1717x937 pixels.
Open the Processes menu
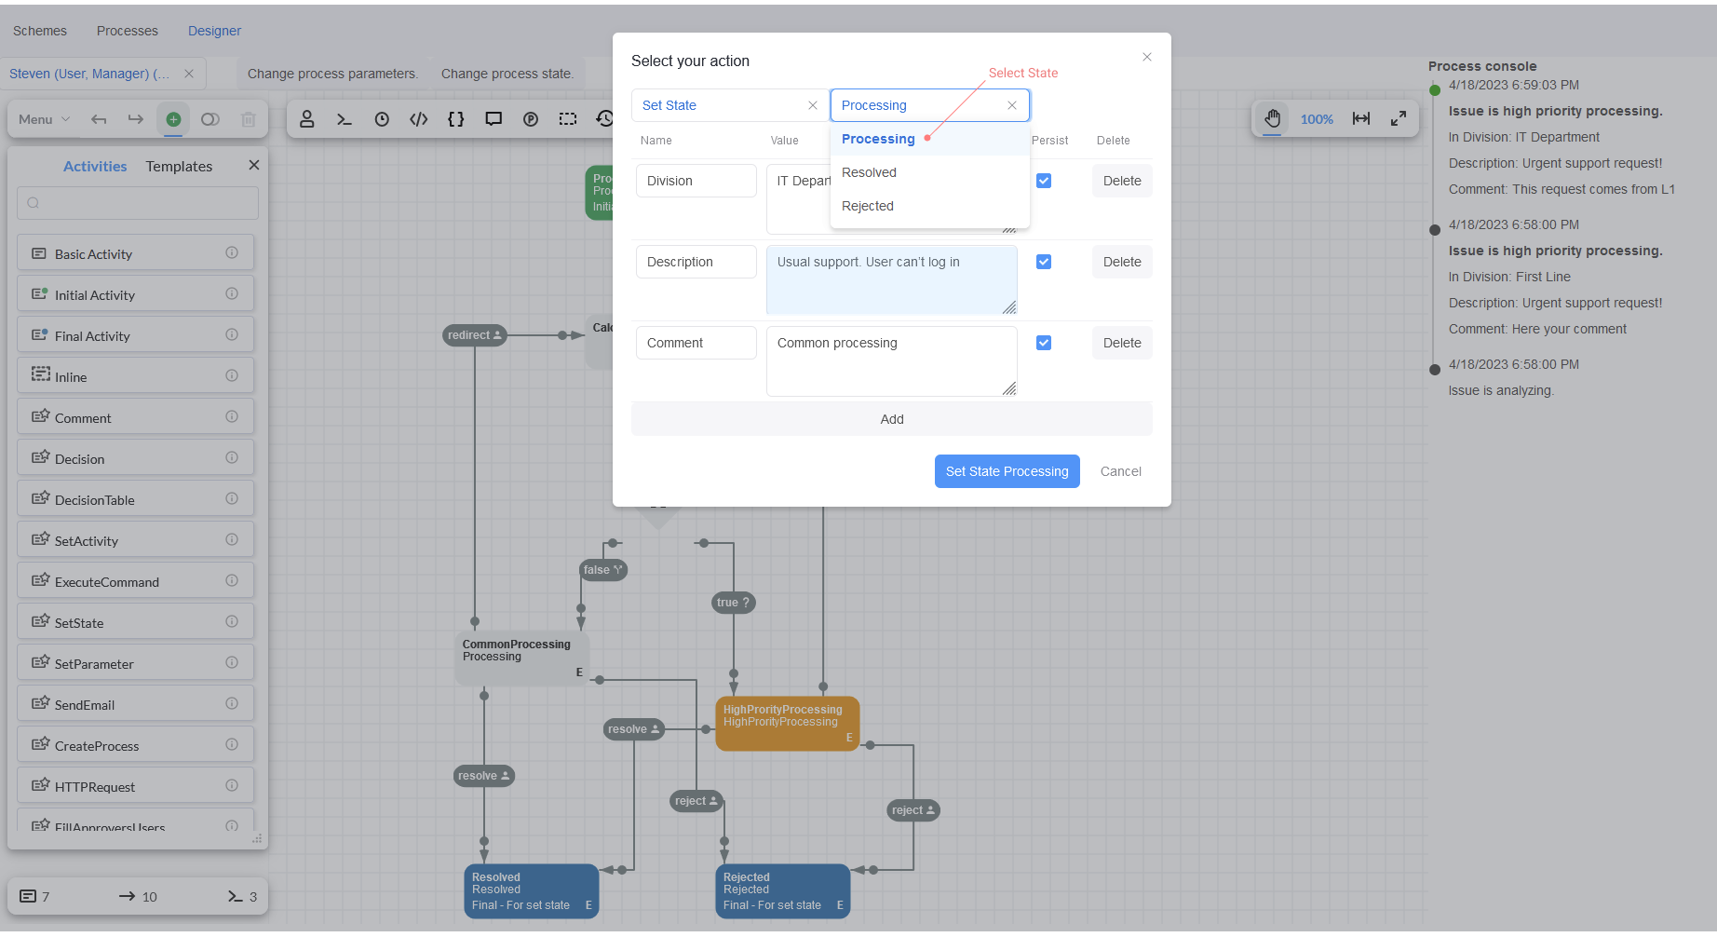click(128, 31)
